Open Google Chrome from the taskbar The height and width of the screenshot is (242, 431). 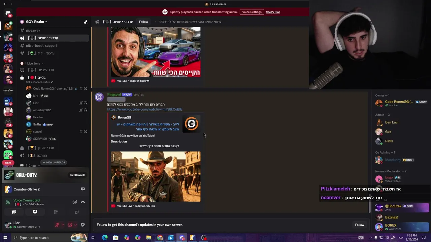pos(160,238)
